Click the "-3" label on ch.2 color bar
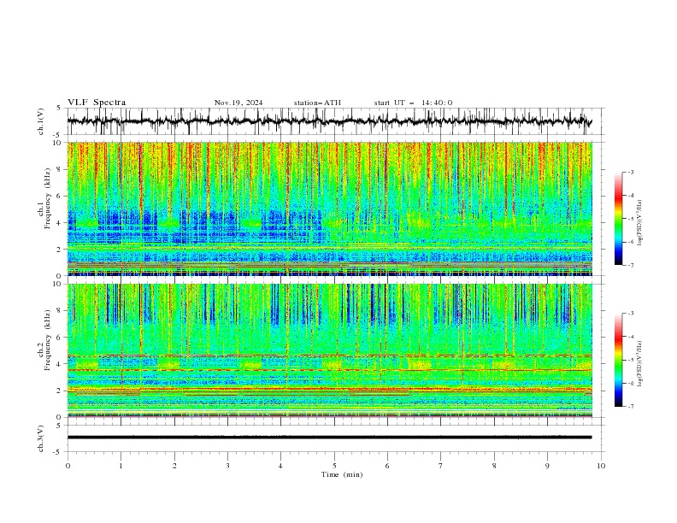The height and width of the screenshot is (523, 677). (x=631, y=314)
